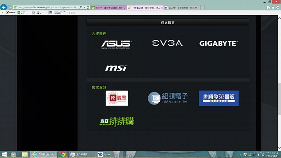Open the MSI partner logo
This screenshot has height=158, width=281.
coord(116,68)
